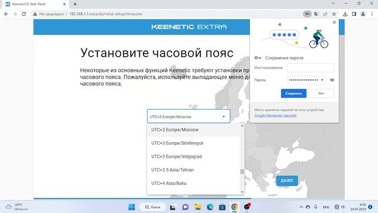Click the Chrome taskbar icon

[234, 207]
